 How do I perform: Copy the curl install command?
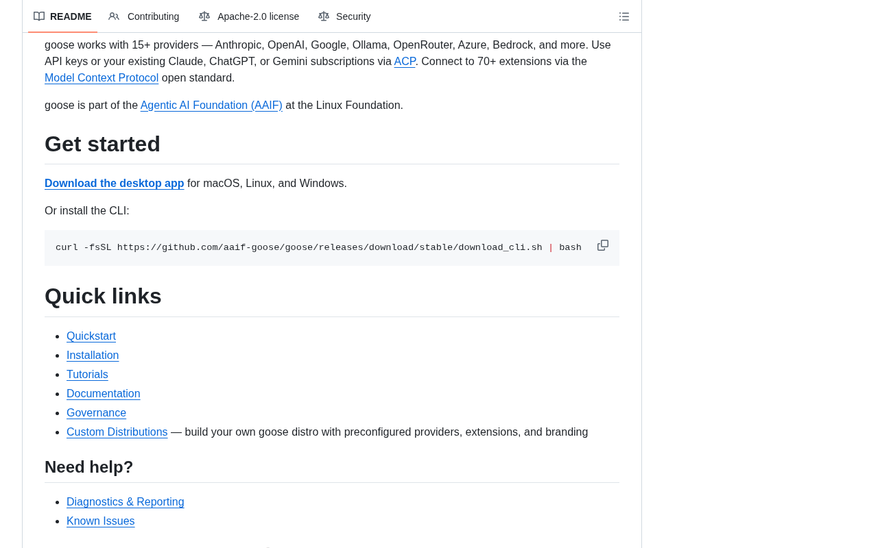click(603, 245)
